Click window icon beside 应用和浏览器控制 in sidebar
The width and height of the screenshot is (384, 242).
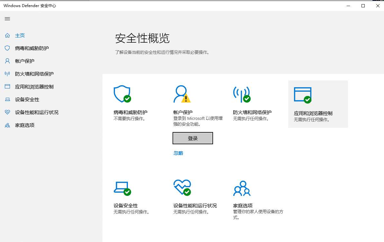pos(7,87)
